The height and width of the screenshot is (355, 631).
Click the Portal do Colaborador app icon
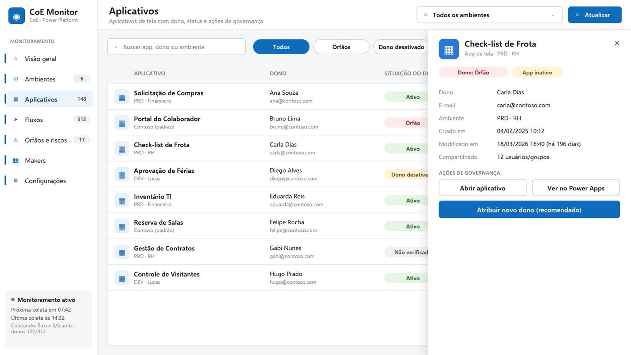point(122,123)
